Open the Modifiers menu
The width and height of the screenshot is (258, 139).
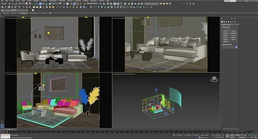(36, 1)
